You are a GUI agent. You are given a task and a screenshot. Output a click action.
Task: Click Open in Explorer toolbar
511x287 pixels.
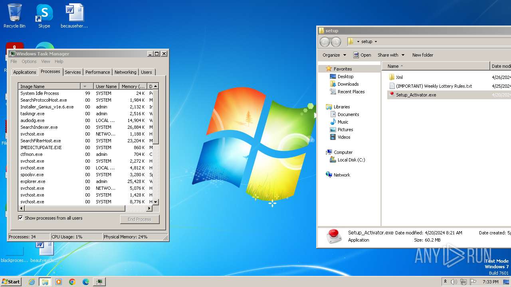(362, 55)
